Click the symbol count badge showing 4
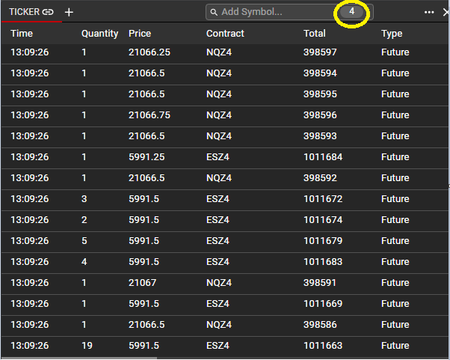The height and width of the screenshot is (360, 450). tap(351, 12)
